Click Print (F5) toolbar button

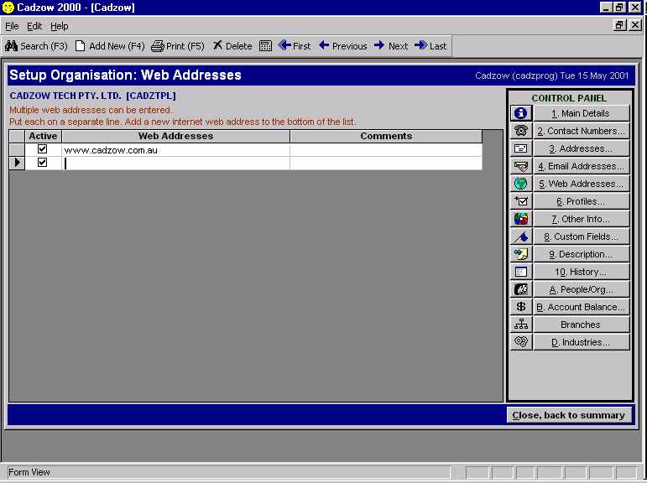(178, 46)
